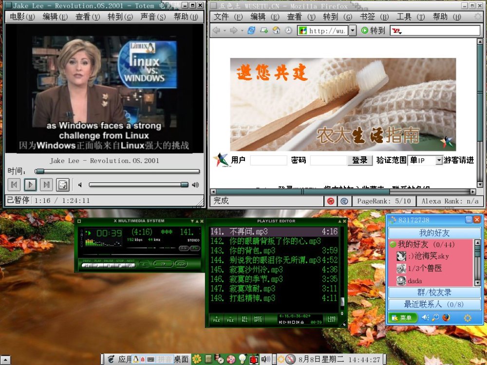Click the + FILE add button in playlist editor
This screenshot has width=487, height=365.
[x=217, y=319]
